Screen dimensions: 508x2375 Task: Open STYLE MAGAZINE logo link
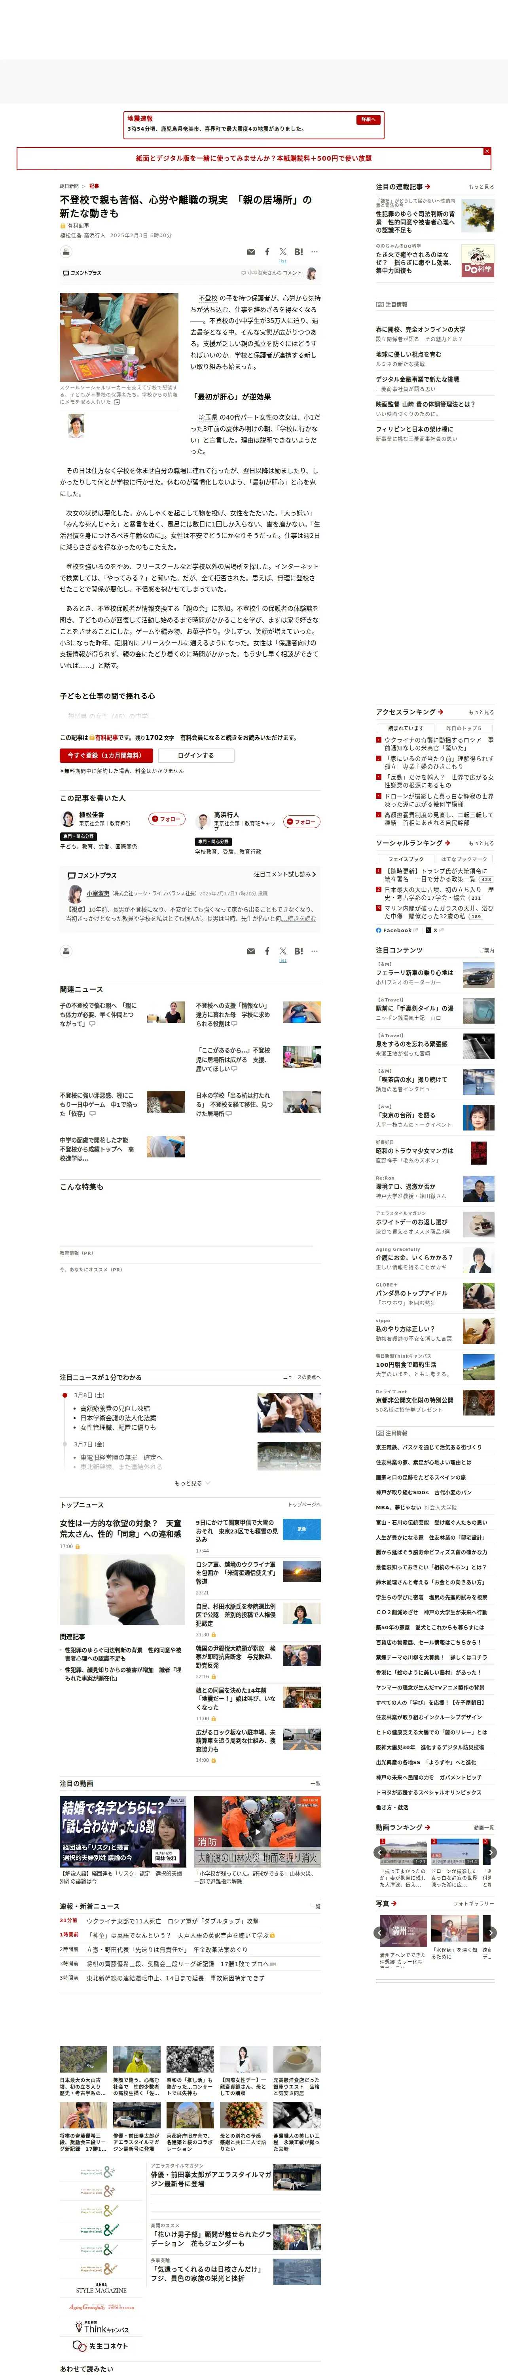pyautogui.click(x=101, y=2288)
